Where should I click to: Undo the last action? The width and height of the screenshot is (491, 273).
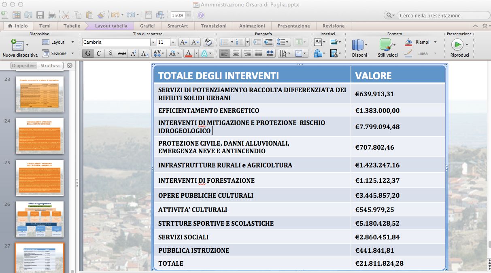click(x=115, y=15)
